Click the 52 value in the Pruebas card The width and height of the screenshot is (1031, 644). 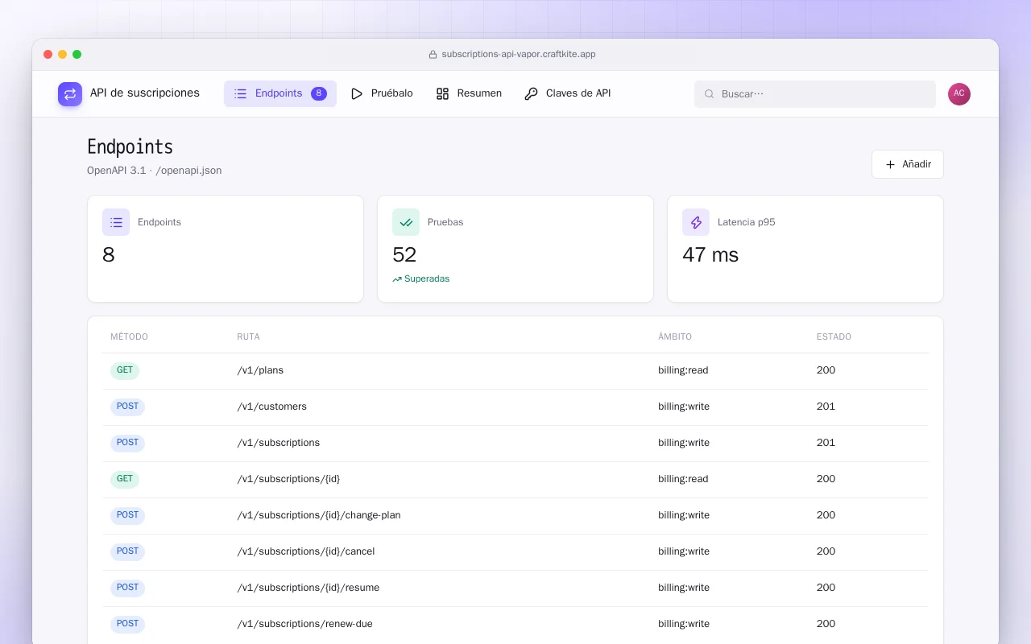tap(404, 255)
